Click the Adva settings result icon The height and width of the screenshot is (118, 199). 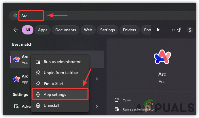click(x=16, y=106)
